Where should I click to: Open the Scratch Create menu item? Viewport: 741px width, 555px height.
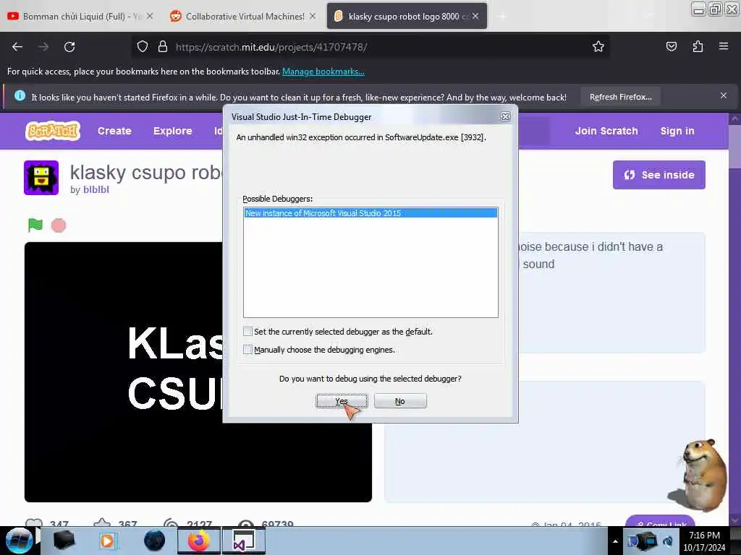click(114, 131)
